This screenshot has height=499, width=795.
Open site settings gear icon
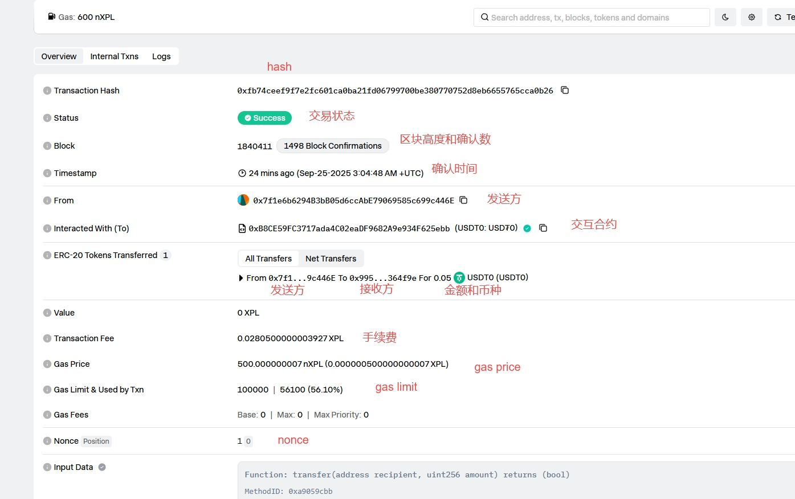point(752,17)
